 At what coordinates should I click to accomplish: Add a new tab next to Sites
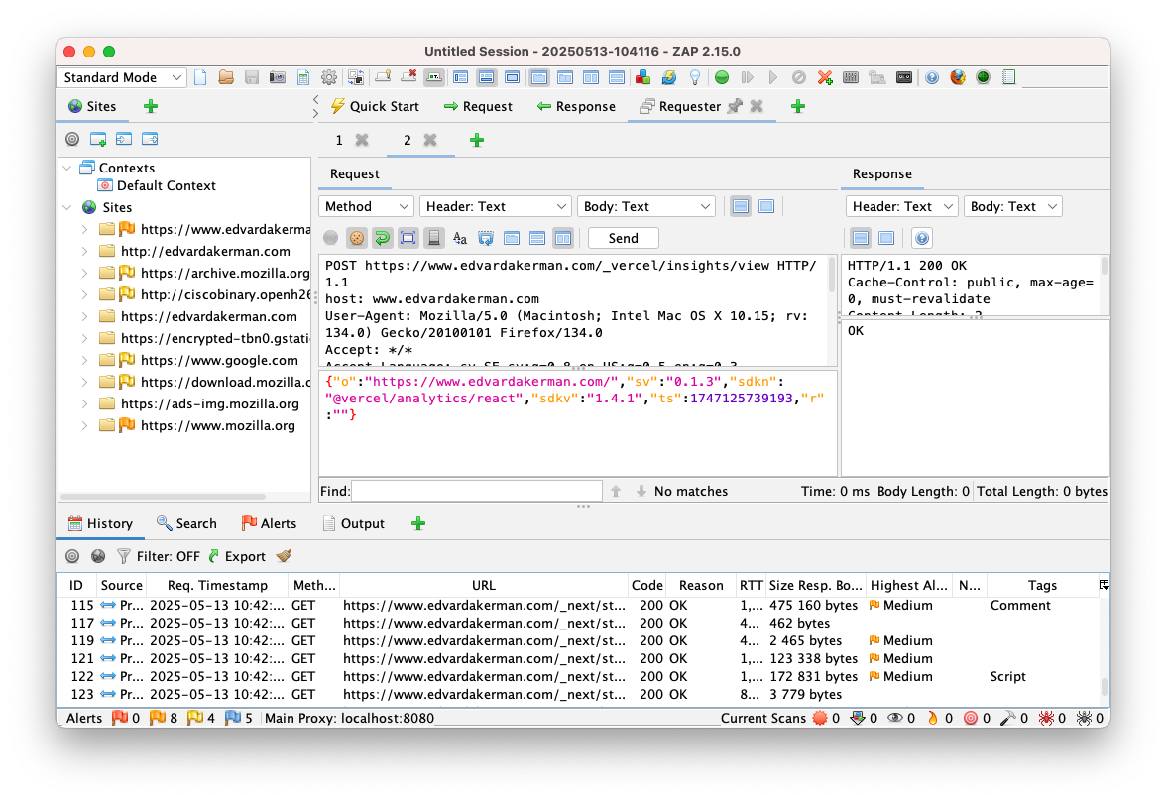151,106
